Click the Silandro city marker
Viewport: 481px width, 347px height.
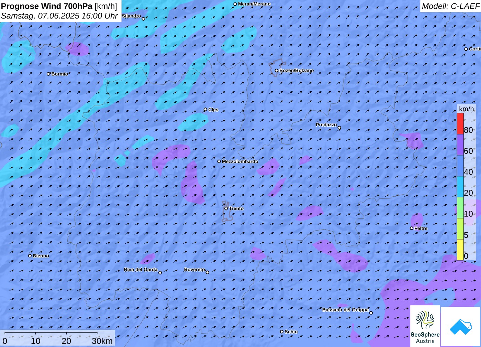144,19
